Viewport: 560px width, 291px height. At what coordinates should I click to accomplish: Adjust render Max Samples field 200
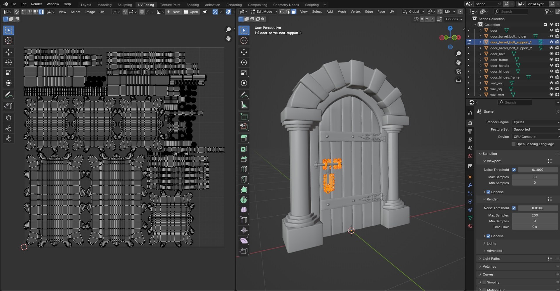535,215
